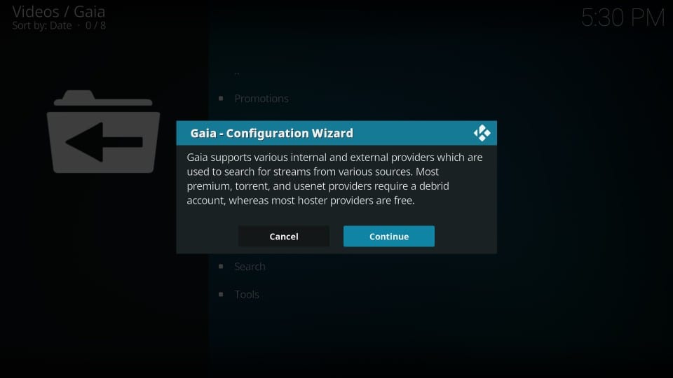This screenshot has width=673, height=378.
Task: Open the Tools menu entry
Action: (x=247, y=295)
